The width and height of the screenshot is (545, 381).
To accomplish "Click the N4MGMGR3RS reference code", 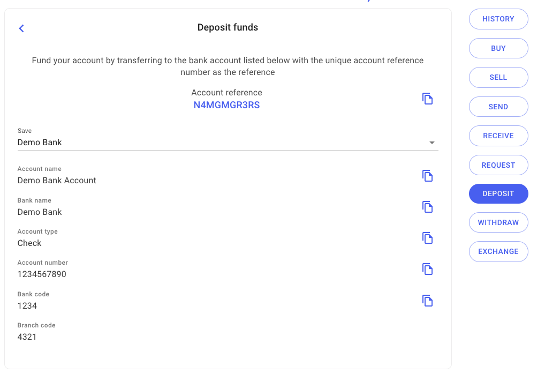I will click(x=226, y=105).
